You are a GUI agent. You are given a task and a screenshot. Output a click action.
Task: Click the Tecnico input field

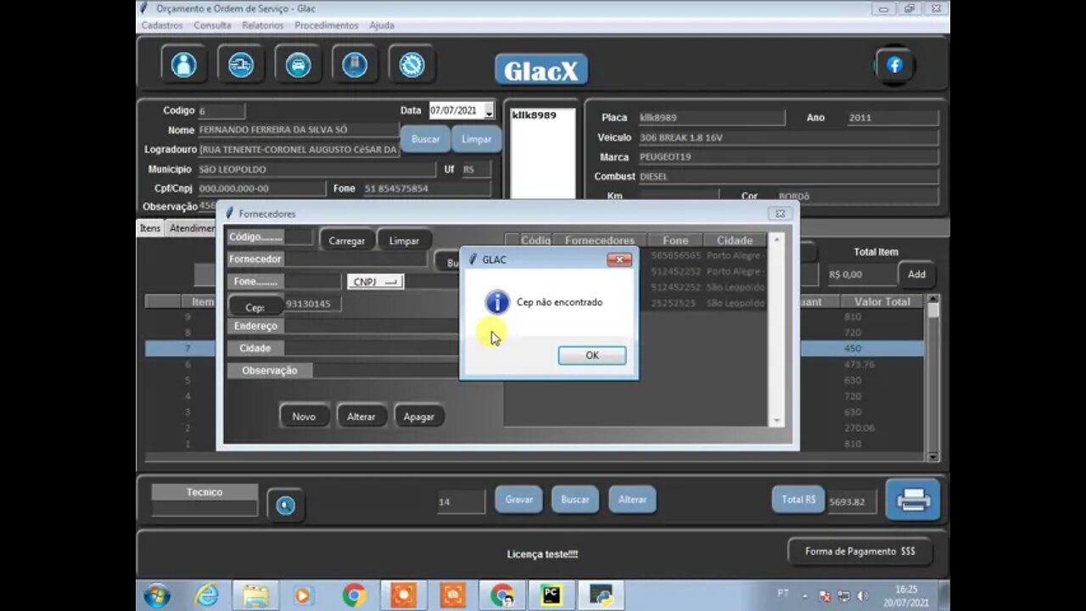tap(204, 508)
